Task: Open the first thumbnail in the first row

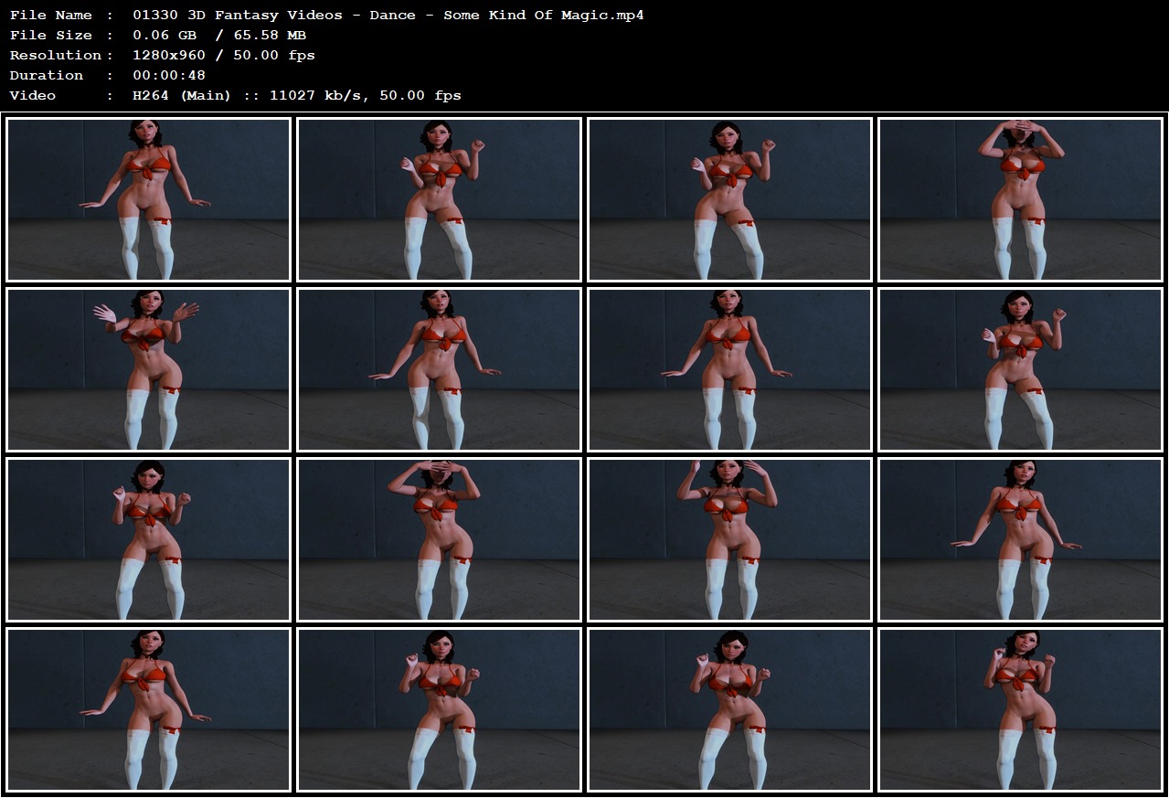Action: (x=148, y=199)
